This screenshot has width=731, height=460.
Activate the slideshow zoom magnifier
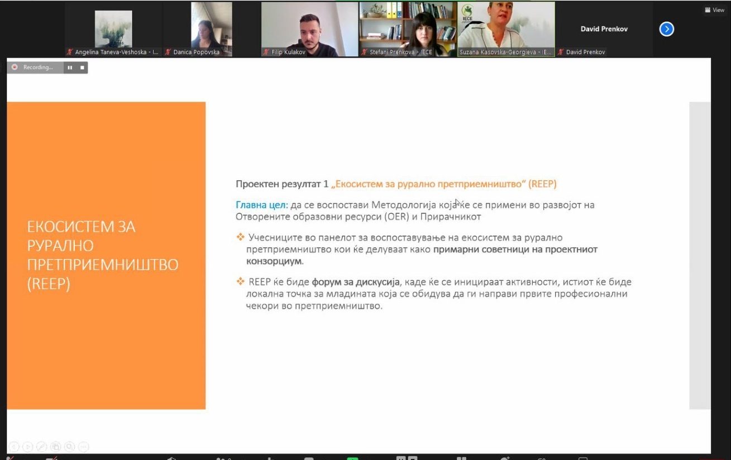click(69, 447)
